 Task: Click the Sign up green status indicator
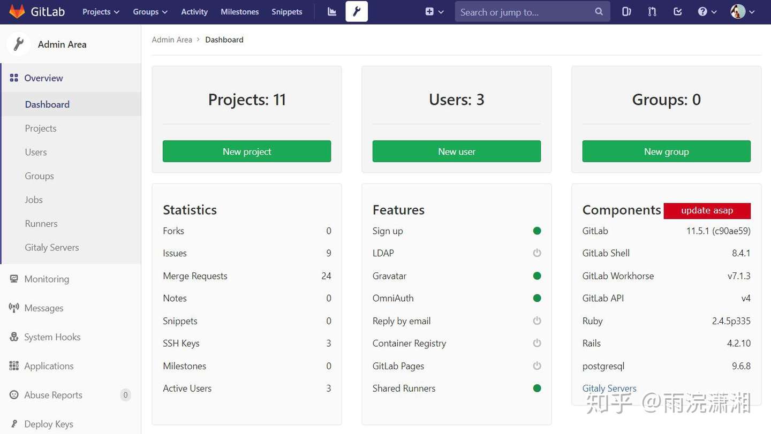click(x=537, y=231)
